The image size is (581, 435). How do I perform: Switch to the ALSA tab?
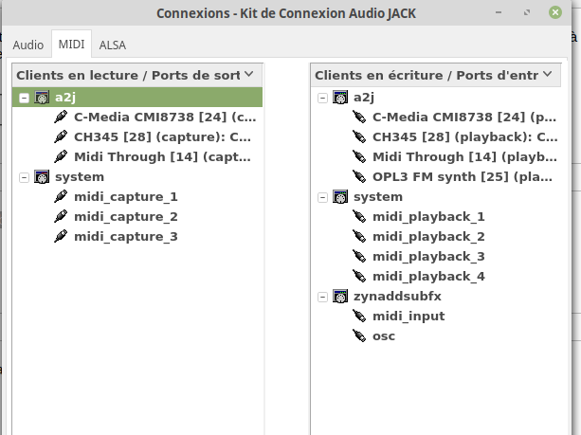pos(113,45)
